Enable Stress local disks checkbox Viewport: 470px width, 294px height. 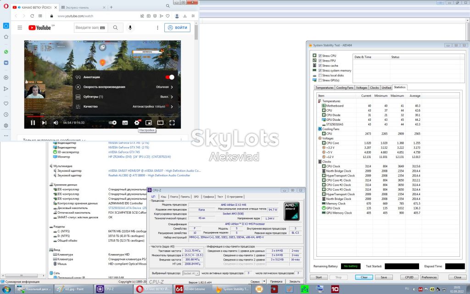click(x=320, y=75)
